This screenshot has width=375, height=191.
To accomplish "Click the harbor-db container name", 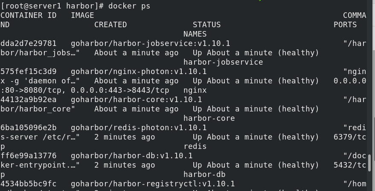I will point(204,174).
